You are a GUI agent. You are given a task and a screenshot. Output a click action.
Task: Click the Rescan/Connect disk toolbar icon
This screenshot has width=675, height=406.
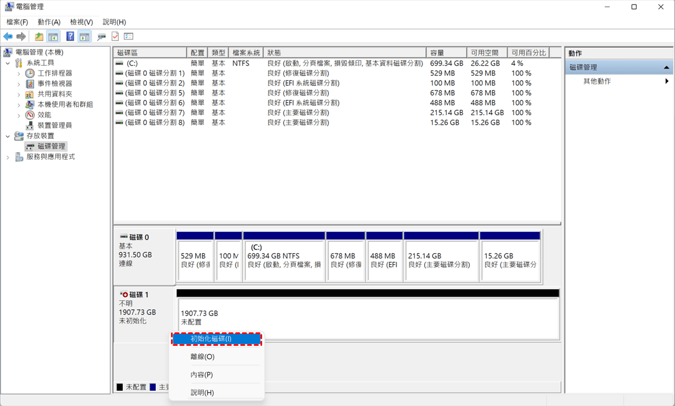coord(101,37)
